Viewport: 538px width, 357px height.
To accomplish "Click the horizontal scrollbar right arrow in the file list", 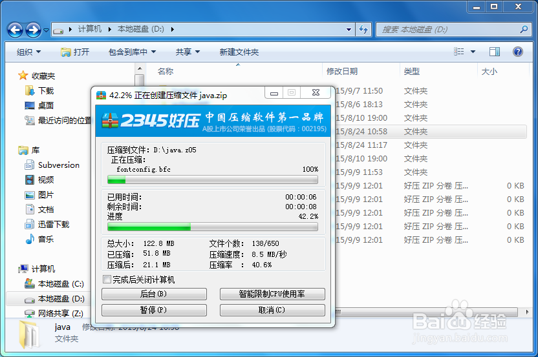I will coord(528,312).
